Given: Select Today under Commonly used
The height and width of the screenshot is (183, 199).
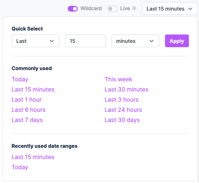Looking at the screenshot, I should click(x=20, y=80).
